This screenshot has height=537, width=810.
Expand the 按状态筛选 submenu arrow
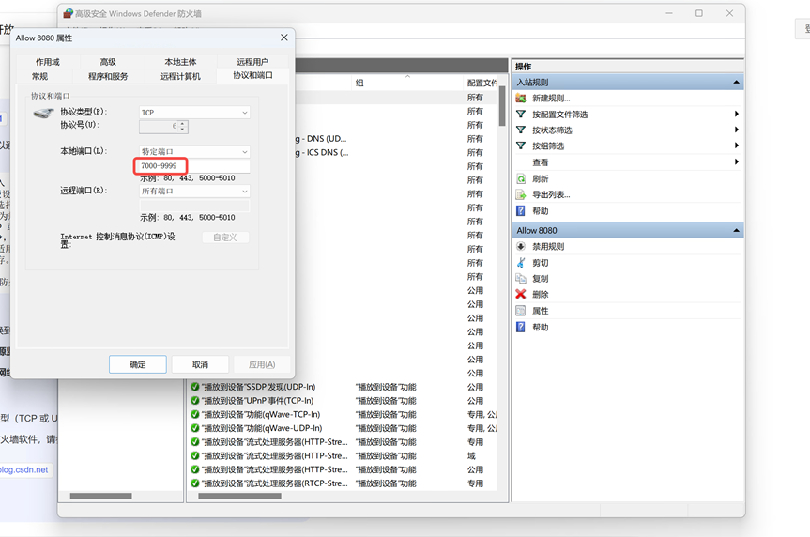point(736,130)
